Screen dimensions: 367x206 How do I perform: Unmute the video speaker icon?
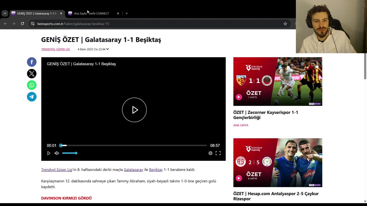[57, 153]
